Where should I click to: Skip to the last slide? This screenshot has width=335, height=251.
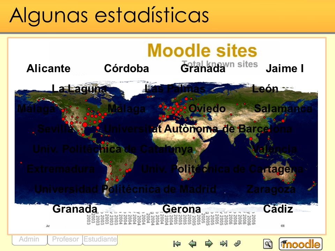[x=224, y=244]
